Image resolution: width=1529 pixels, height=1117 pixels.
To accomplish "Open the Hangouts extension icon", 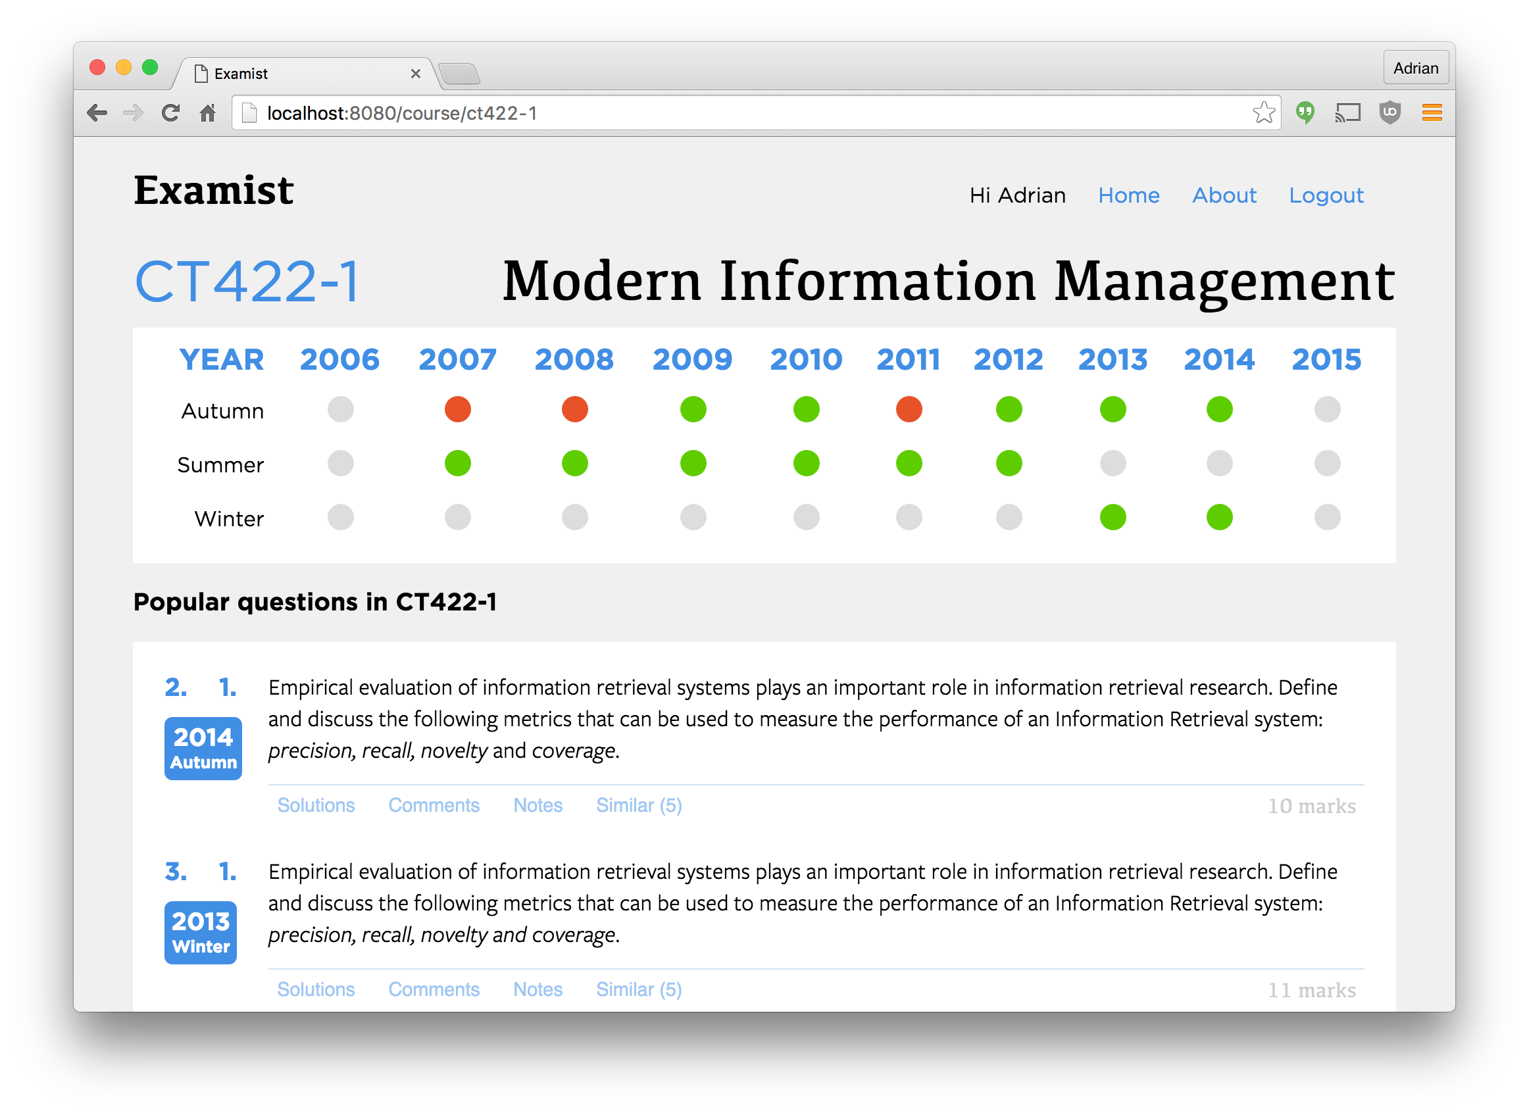I will tap(1305, 113).
